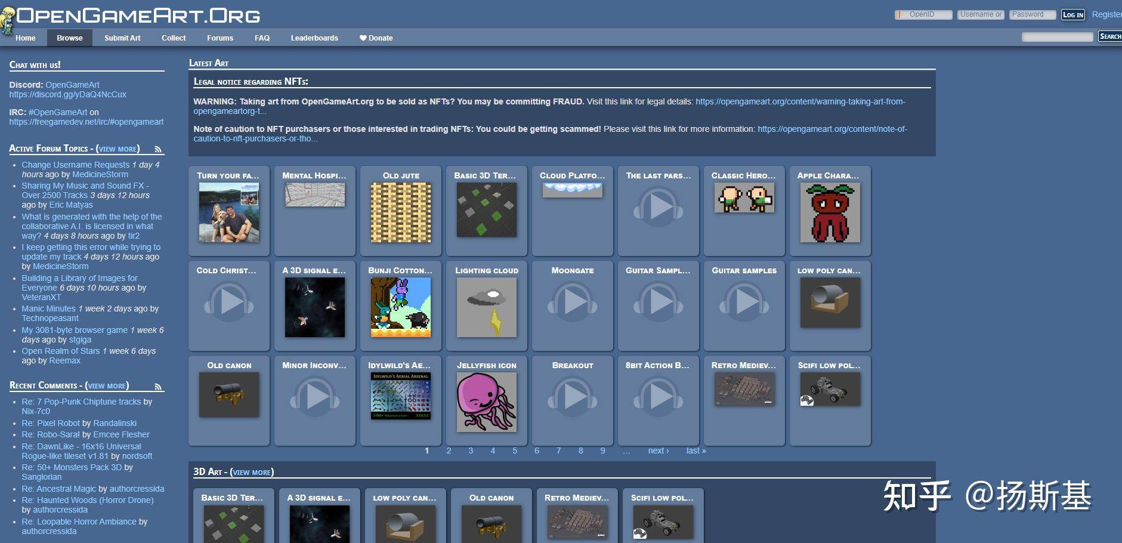The width and height of the screenshot is (1122, 543).
Task: Open Manic Minutes forum topic
Action: click(x=49, y=308)
